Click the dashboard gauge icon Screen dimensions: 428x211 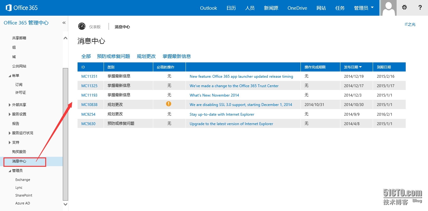(x=82, y=27)
